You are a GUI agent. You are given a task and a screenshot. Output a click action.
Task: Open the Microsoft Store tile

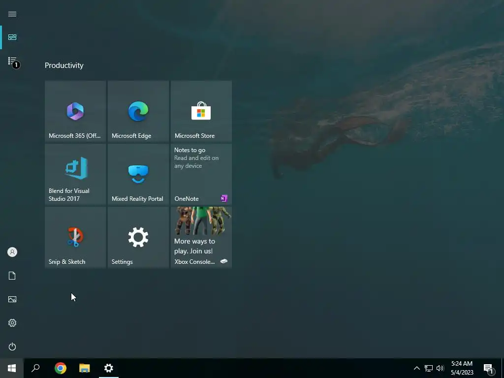201,111
